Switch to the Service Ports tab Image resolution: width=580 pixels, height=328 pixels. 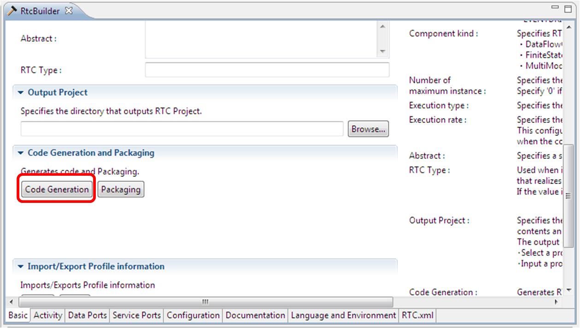pyautogui.click(x=136, y=316)
